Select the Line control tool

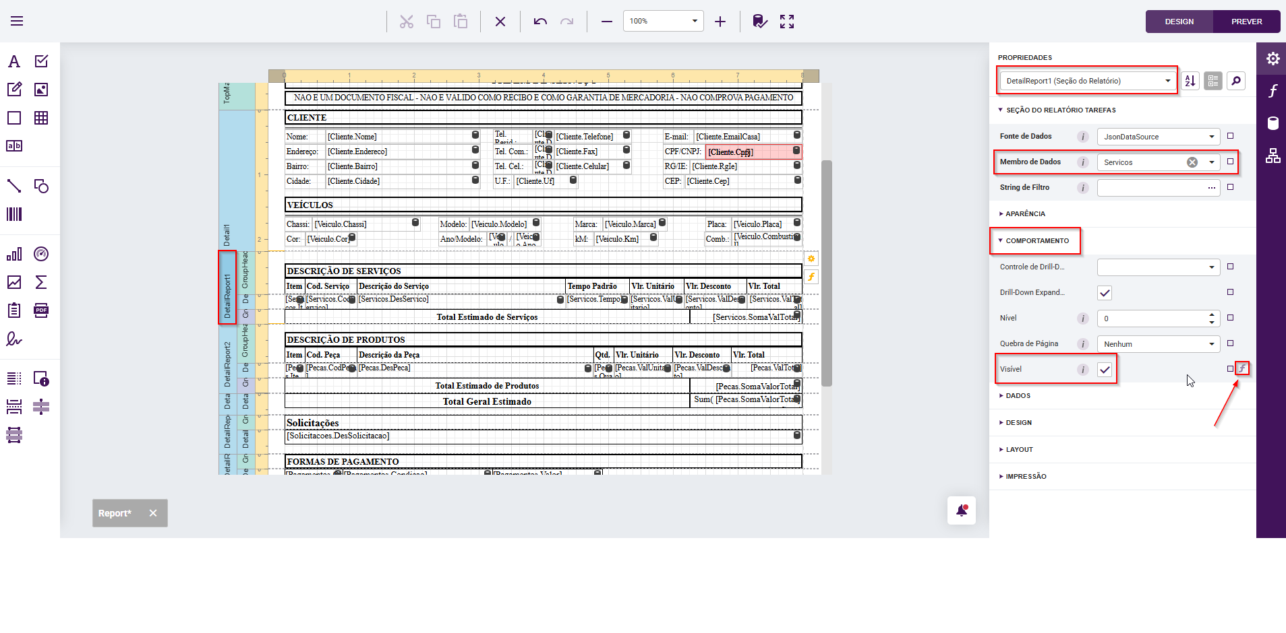tap(14, 186)
